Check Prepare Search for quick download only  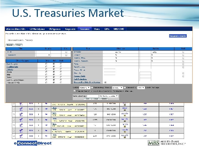click(x=74, y=91)
